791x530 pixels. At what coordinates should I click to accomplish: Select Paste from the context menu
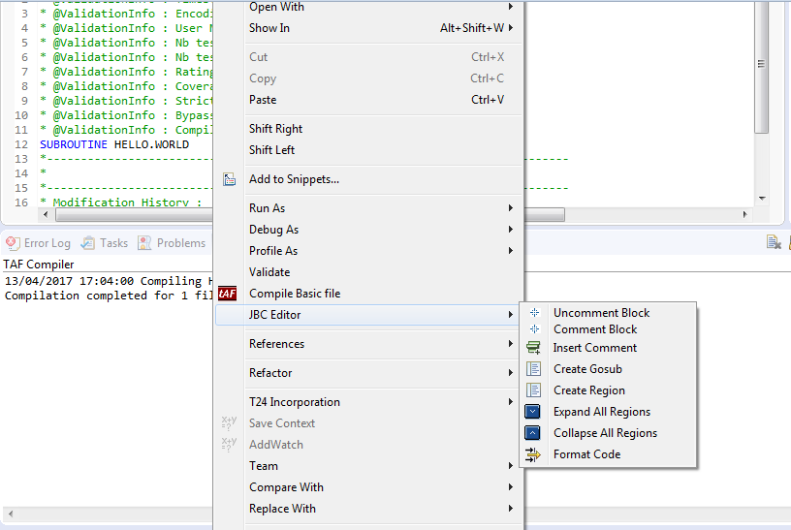click(x=263, y=100)
